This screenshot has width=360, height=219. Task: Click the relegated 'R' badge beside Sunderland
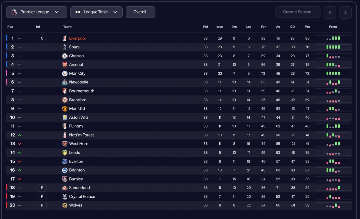tap(42, 188)
